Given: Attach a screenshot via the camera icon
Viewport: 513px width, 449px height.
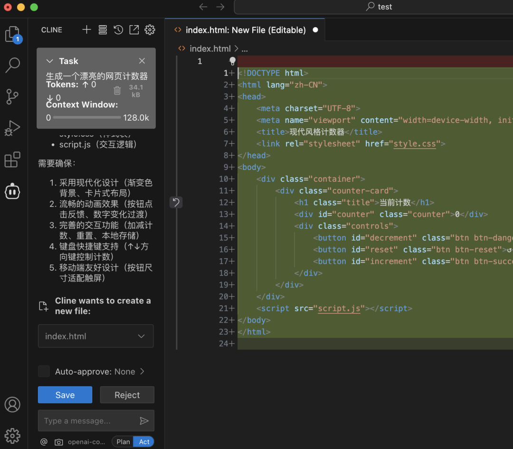Looking at the screenshot, I should 58,441.
